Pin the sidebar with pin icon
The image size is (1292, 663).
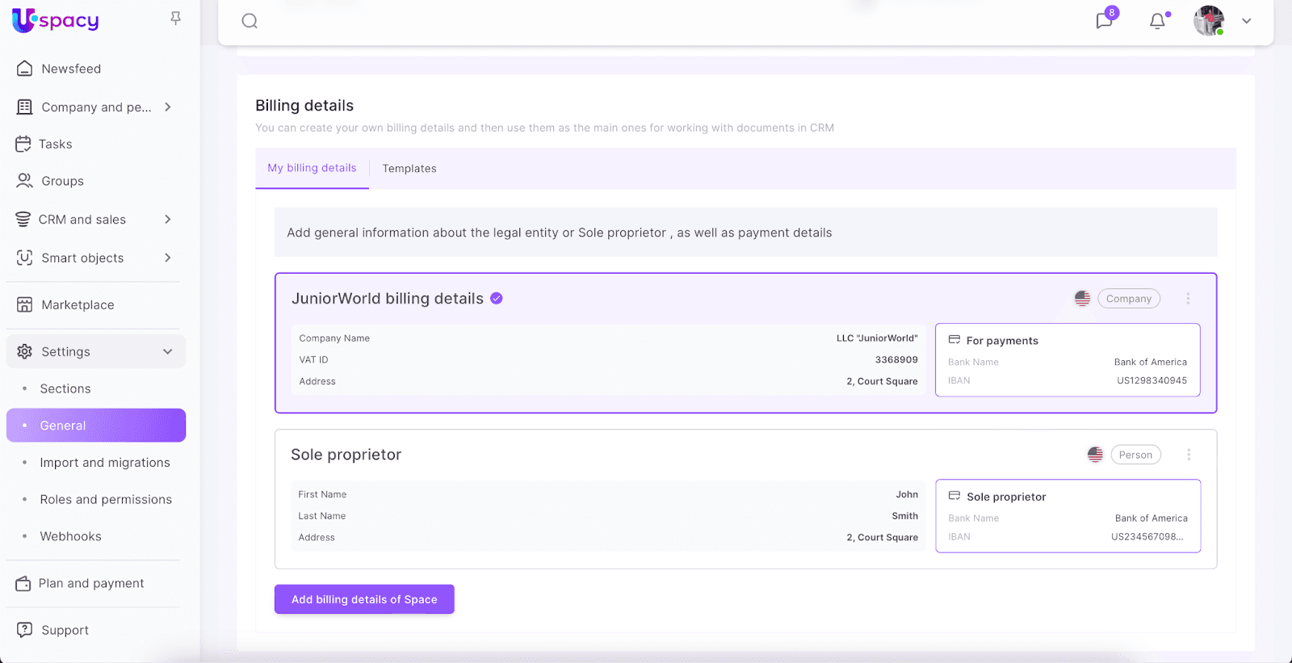coord(175,18)
